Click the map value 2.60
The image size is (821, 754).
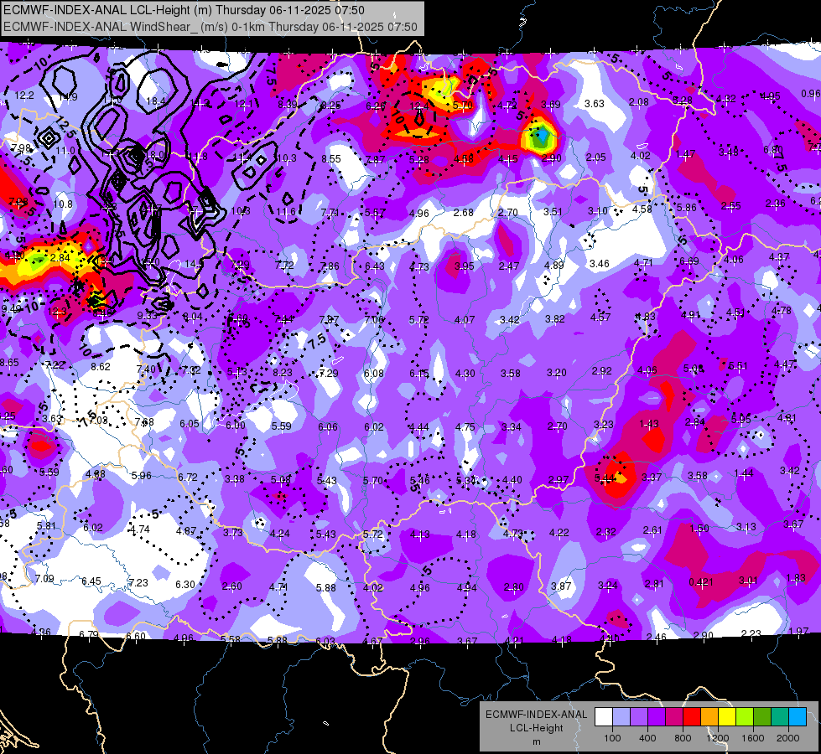[x=232, y=586]
